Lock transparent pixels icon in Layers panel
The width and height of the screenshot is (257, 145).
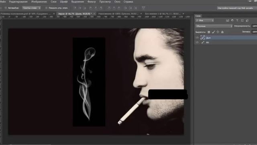pos(209,32)
